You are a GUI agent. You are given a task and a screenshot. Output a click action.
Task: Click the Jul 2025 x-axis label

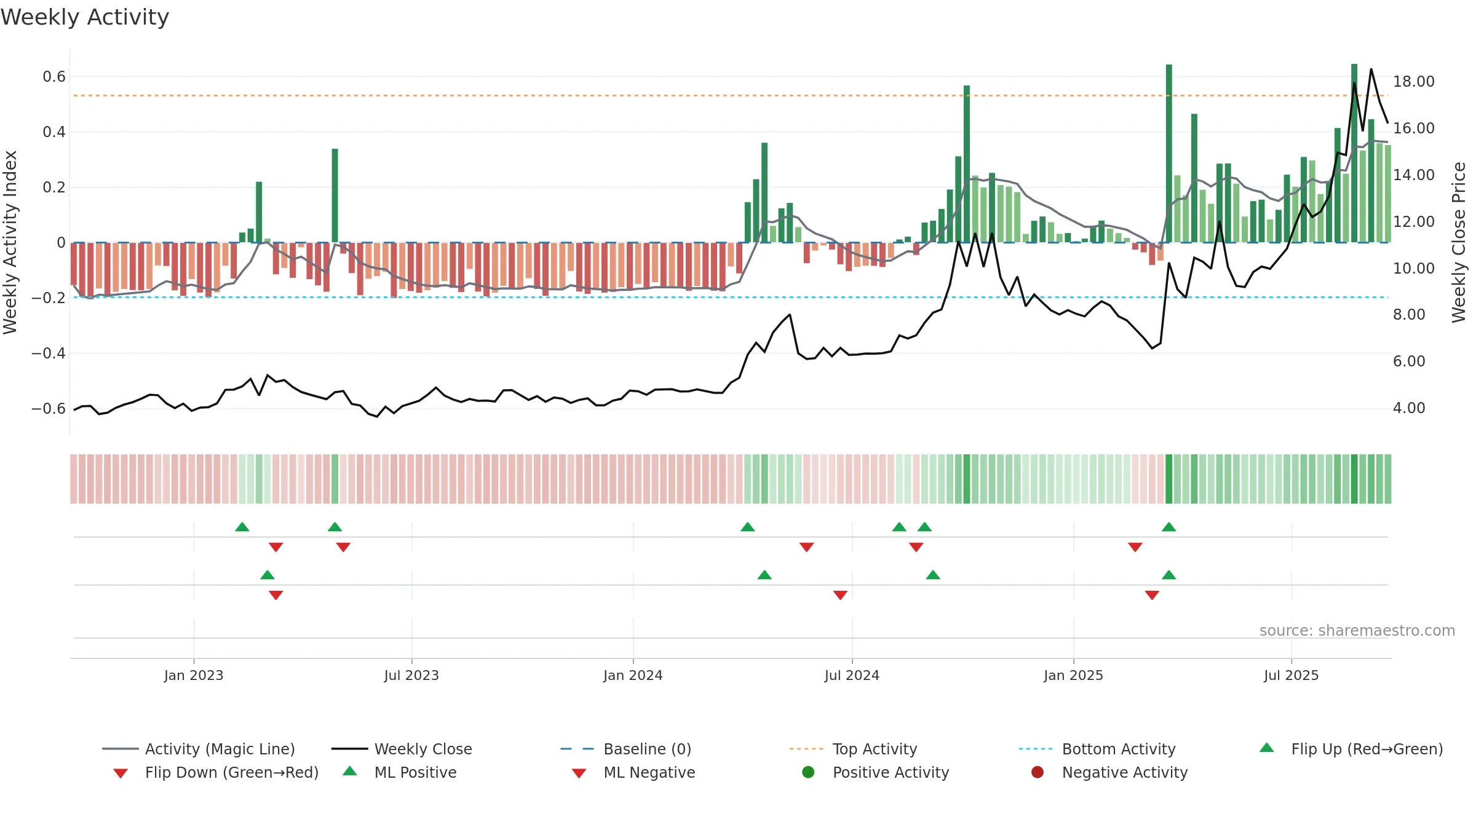coord(1291,675)
